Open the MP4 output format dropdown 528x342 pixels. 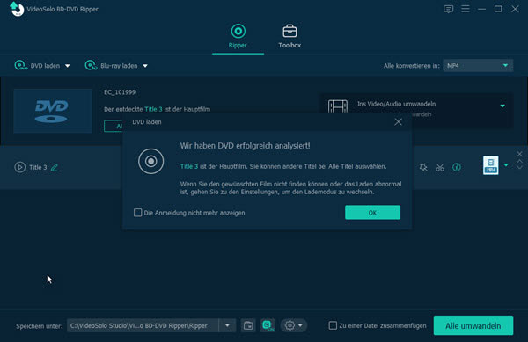pyautogui.click(x=478, y=66)
